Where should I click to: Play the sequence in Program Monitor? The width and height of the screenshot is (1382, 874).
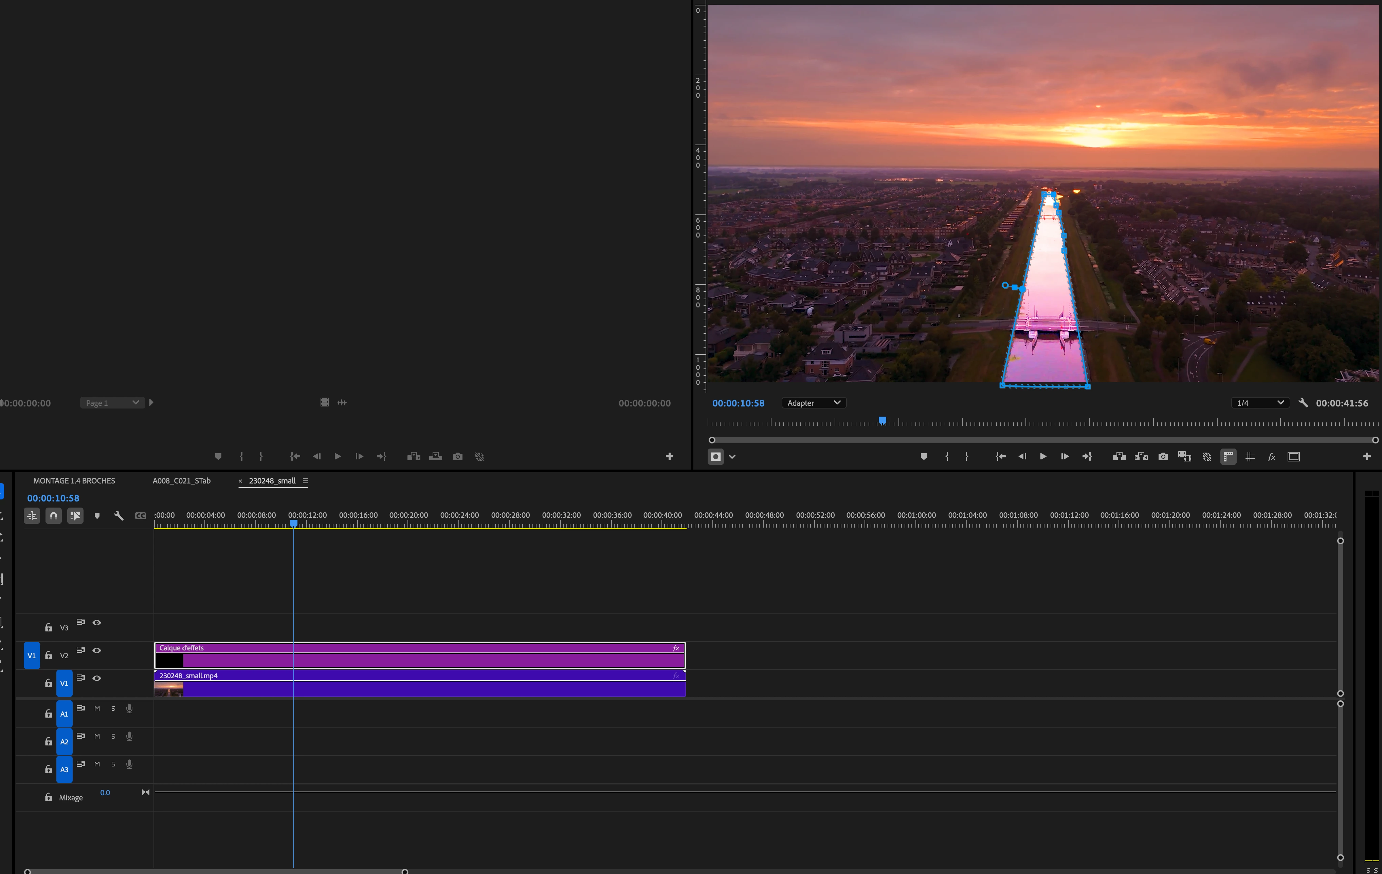(1043, 456)
